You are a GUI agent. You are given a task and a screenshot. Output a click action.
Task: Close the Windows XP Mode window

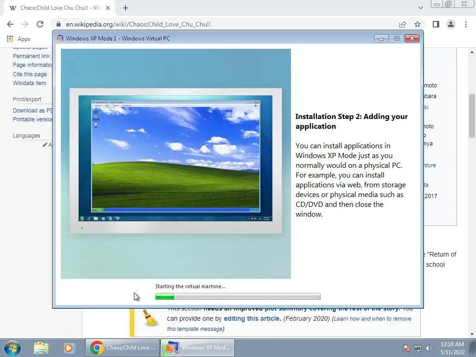tap(412, 39)
